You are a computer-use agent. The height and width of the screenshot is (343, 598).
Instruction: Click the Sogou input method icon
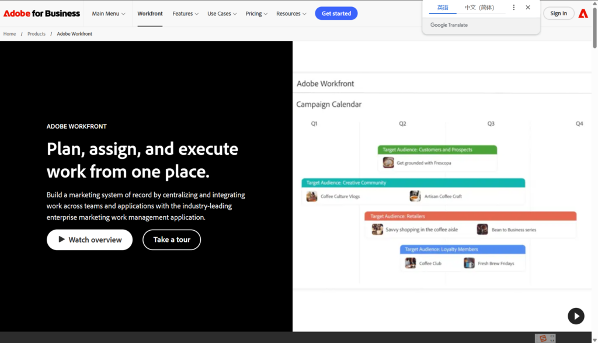click(x=543, y=338)
